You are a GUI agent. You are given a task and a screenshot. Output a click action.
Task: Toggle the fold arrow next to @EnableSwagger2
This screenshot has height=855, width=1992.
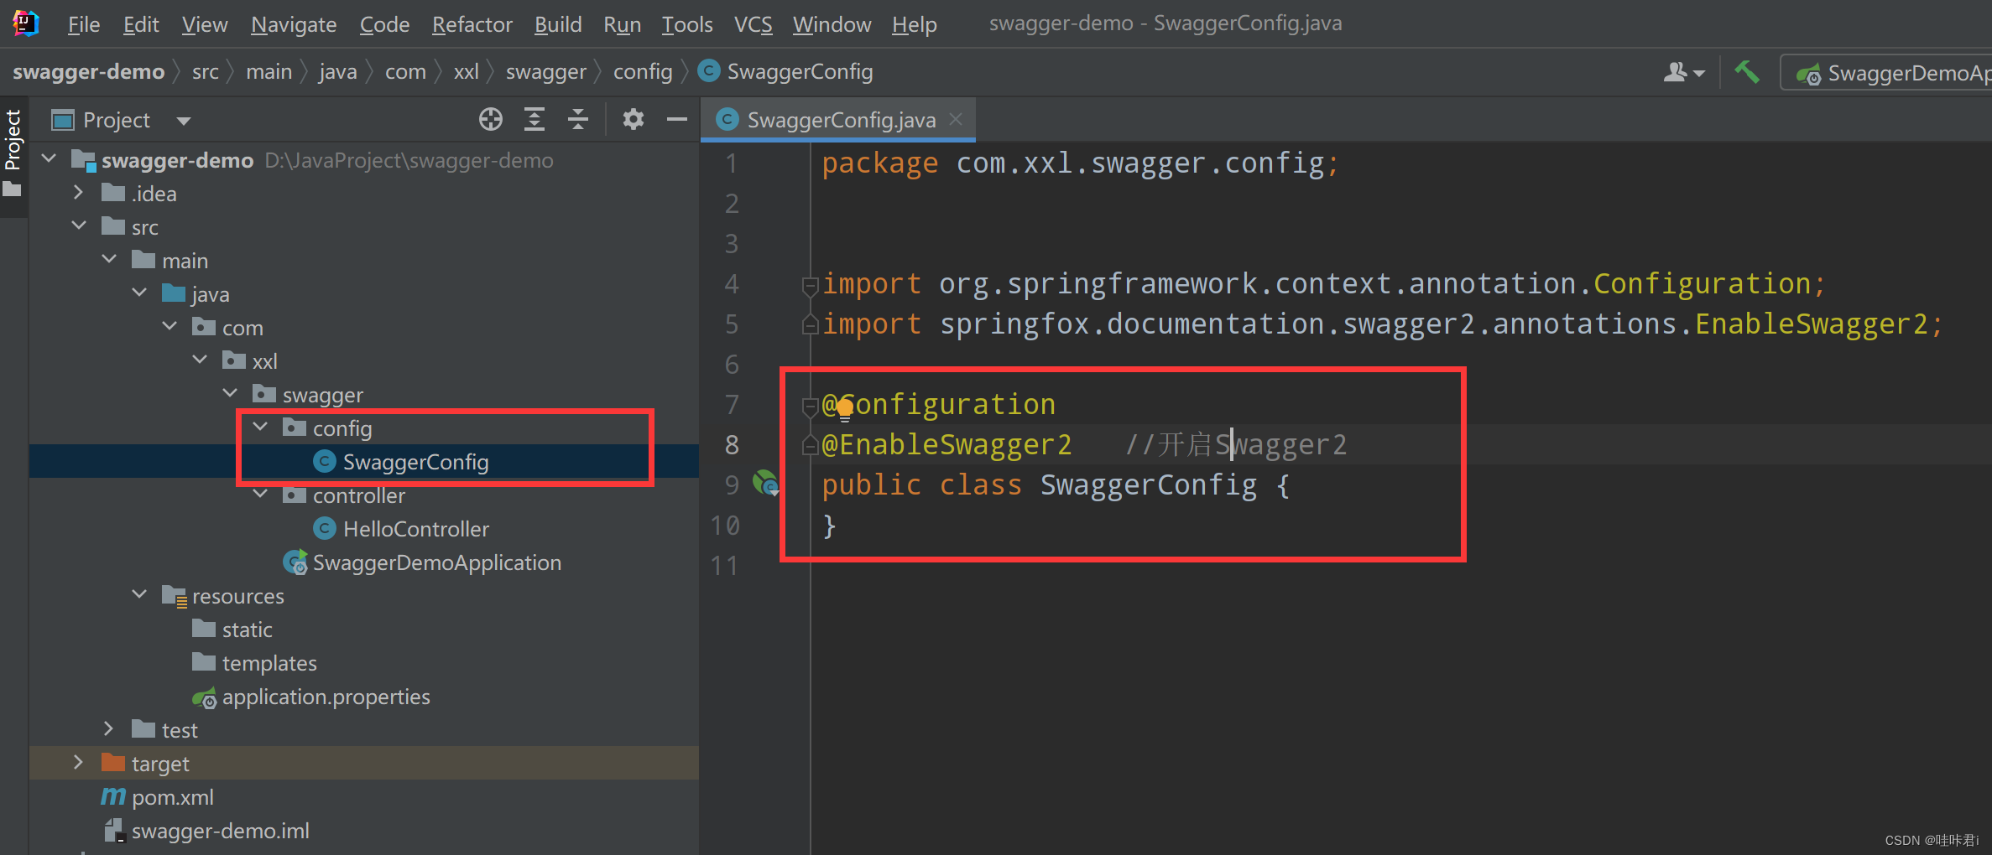(x=809, y=444)
